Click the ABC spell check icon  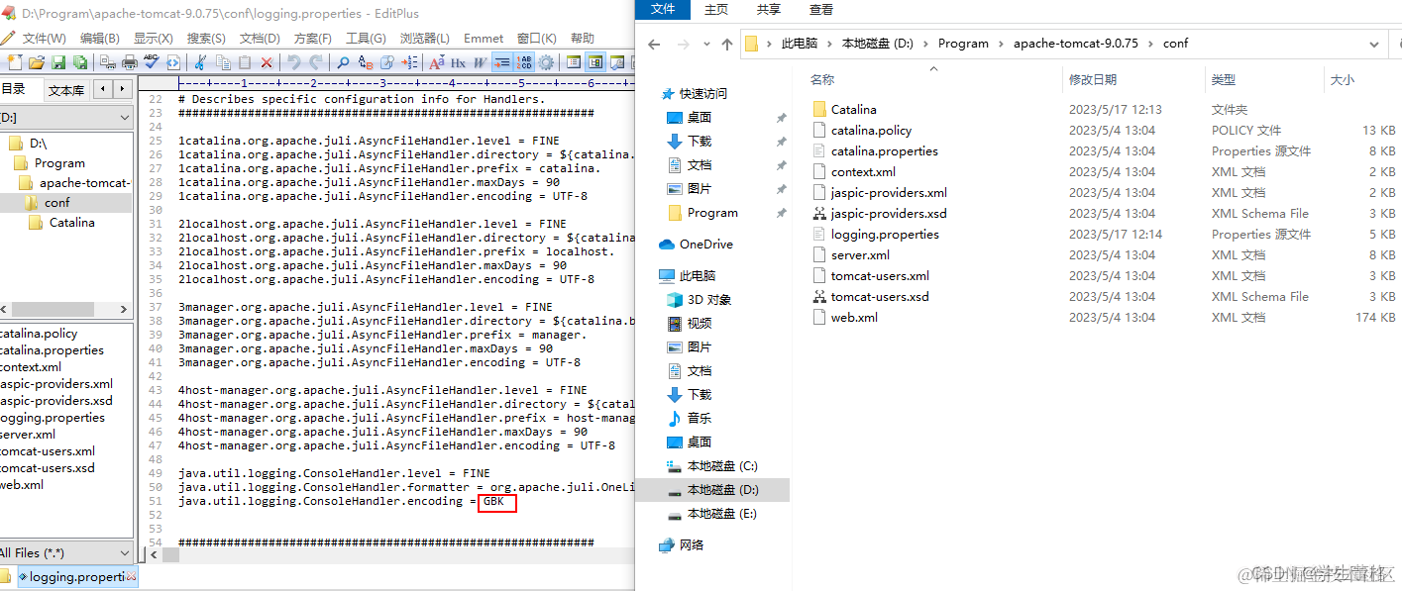[x=152, y=62]
